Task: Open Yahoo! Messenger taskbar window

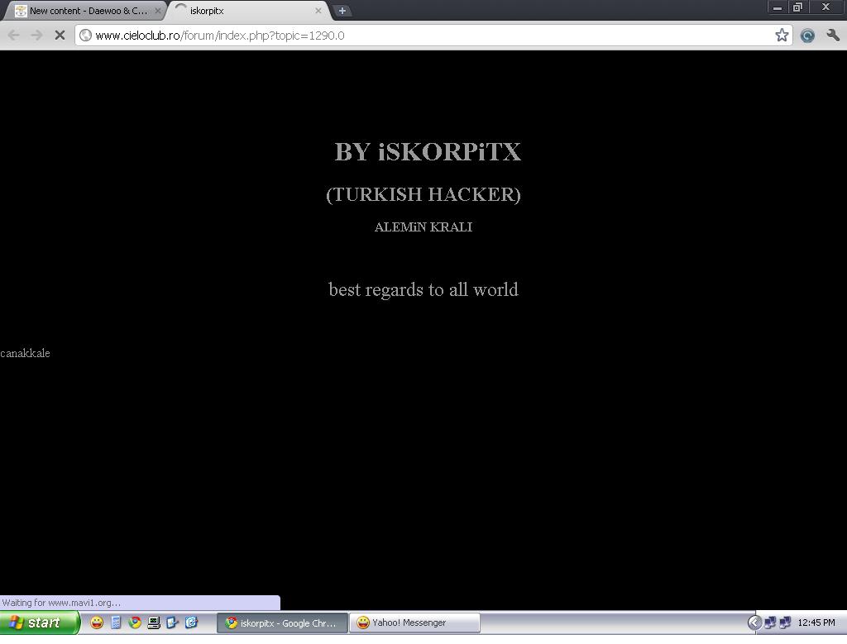Action: point(414,623)
